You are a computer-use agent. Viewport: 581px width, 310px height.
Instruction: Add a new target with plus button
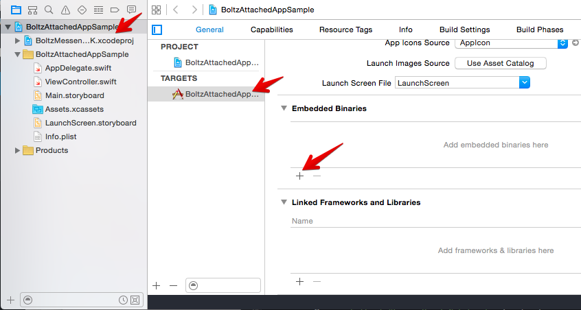pyautogui.click(x=157, y=285)
